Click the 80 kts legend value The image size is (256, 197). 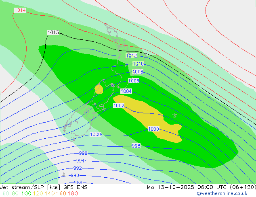click(15, 193)
